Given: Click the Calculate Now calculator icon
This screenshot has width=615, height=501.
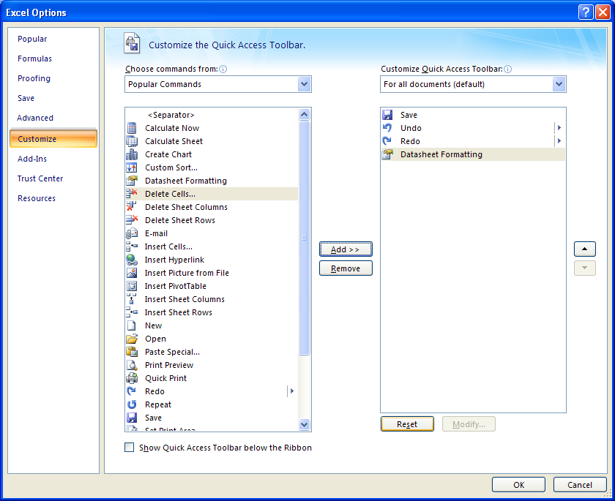Looking at the screenshot, I should pyautogui.click(x=132, y=128).
